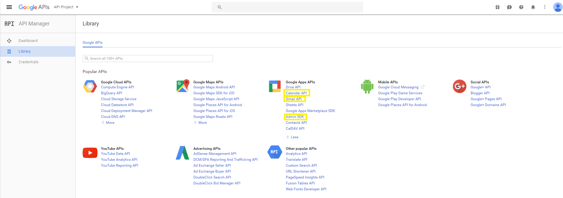Go to Dashboard in the sidebar
563x198 pixels.
[x=28, y=41]
